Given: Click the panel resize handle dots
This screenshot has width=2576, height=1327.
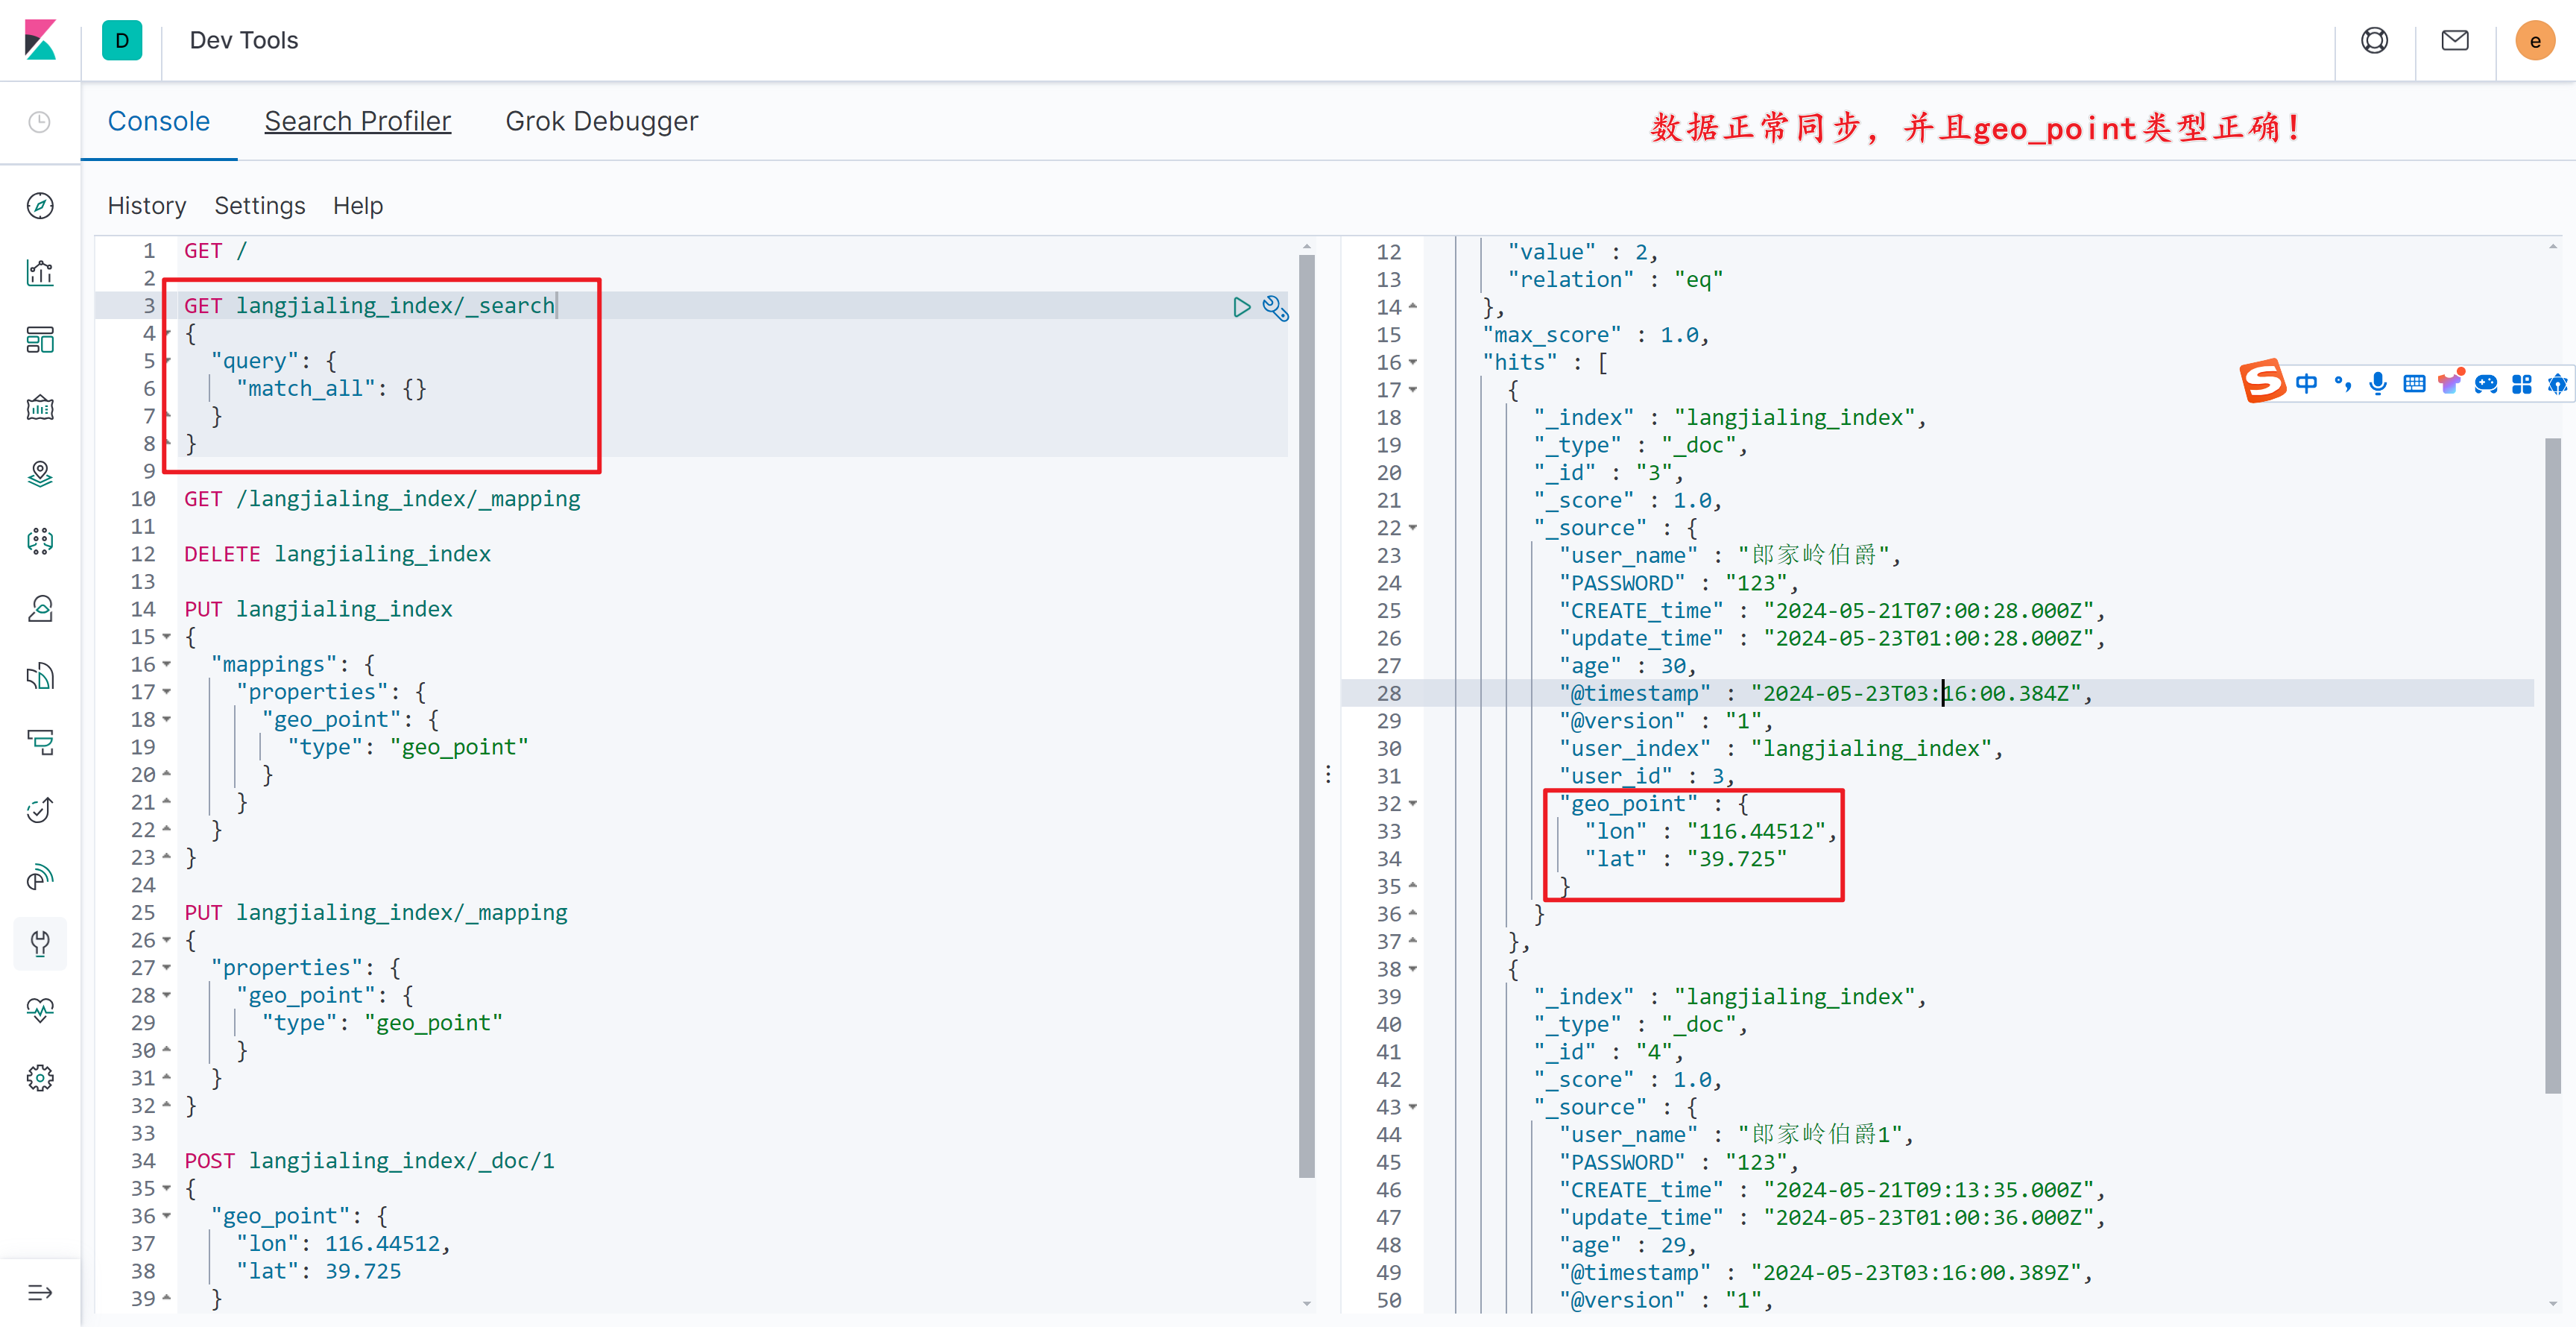Looking at the screenshot, I should tap(1328, 774).
